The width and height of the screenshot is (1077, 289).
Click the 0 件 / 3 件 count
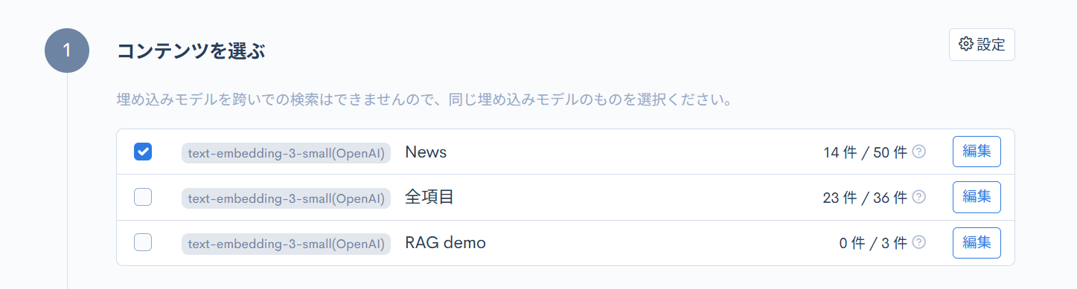coord(873,243)
